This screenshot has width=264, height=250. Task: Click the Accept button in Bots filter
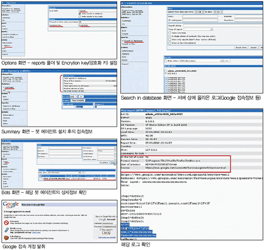tap(113, 163)
